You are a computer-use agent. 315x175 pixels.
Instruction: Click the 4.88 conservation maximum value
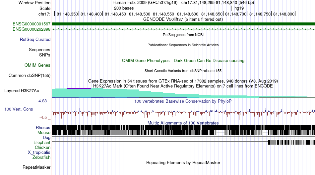tap(42, 101)
